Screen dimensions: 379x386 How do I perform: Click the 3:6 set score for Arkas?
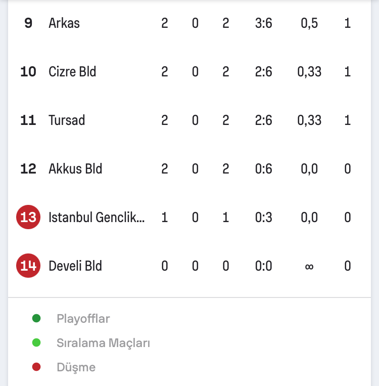coord(263,23)
